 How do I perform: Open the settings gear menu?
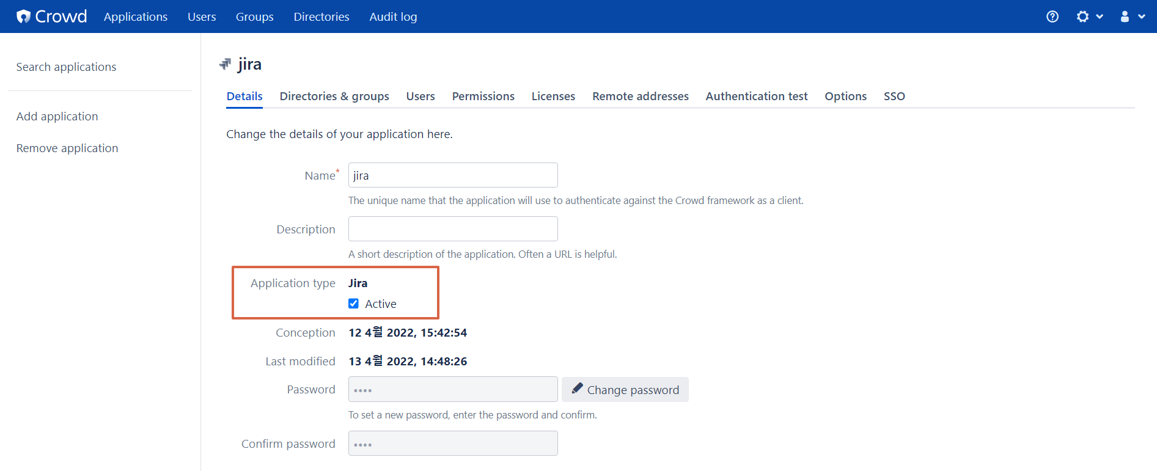click(1089, 16)
